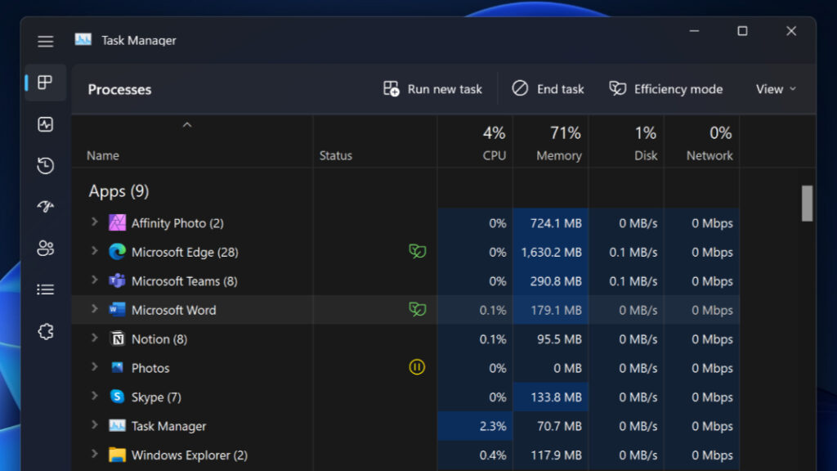Expand the Microsoft Edge process group

pos(95,250)
